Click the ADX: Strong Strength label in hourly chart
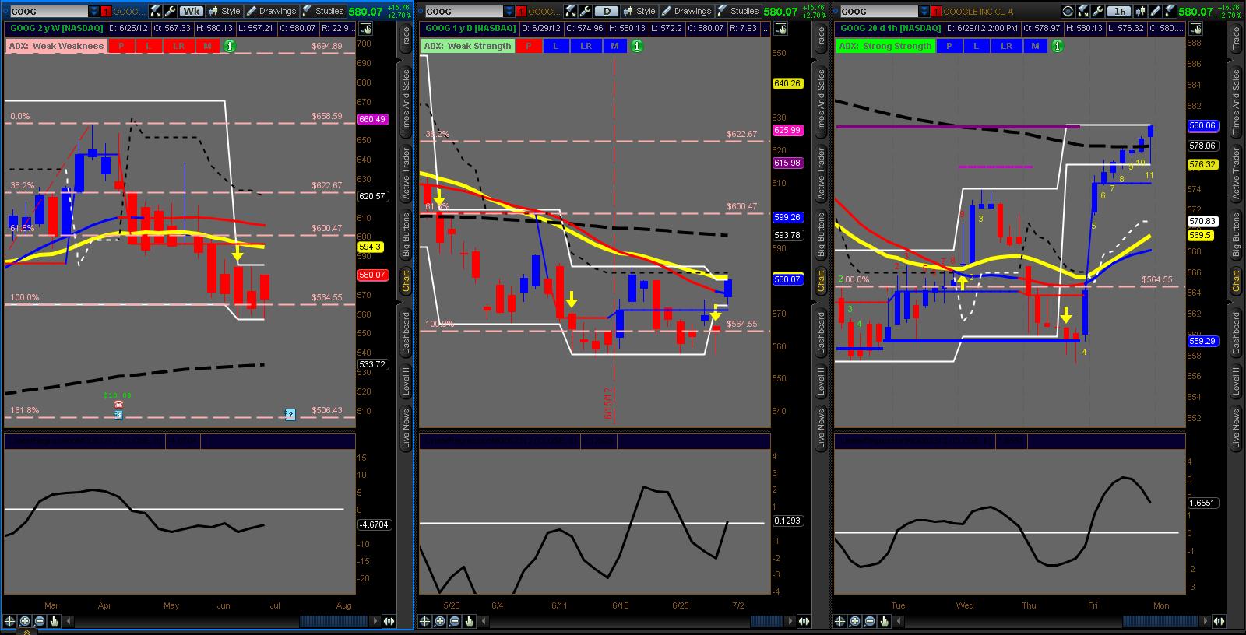The image size is (1246, 635). (x=885, y=46)
